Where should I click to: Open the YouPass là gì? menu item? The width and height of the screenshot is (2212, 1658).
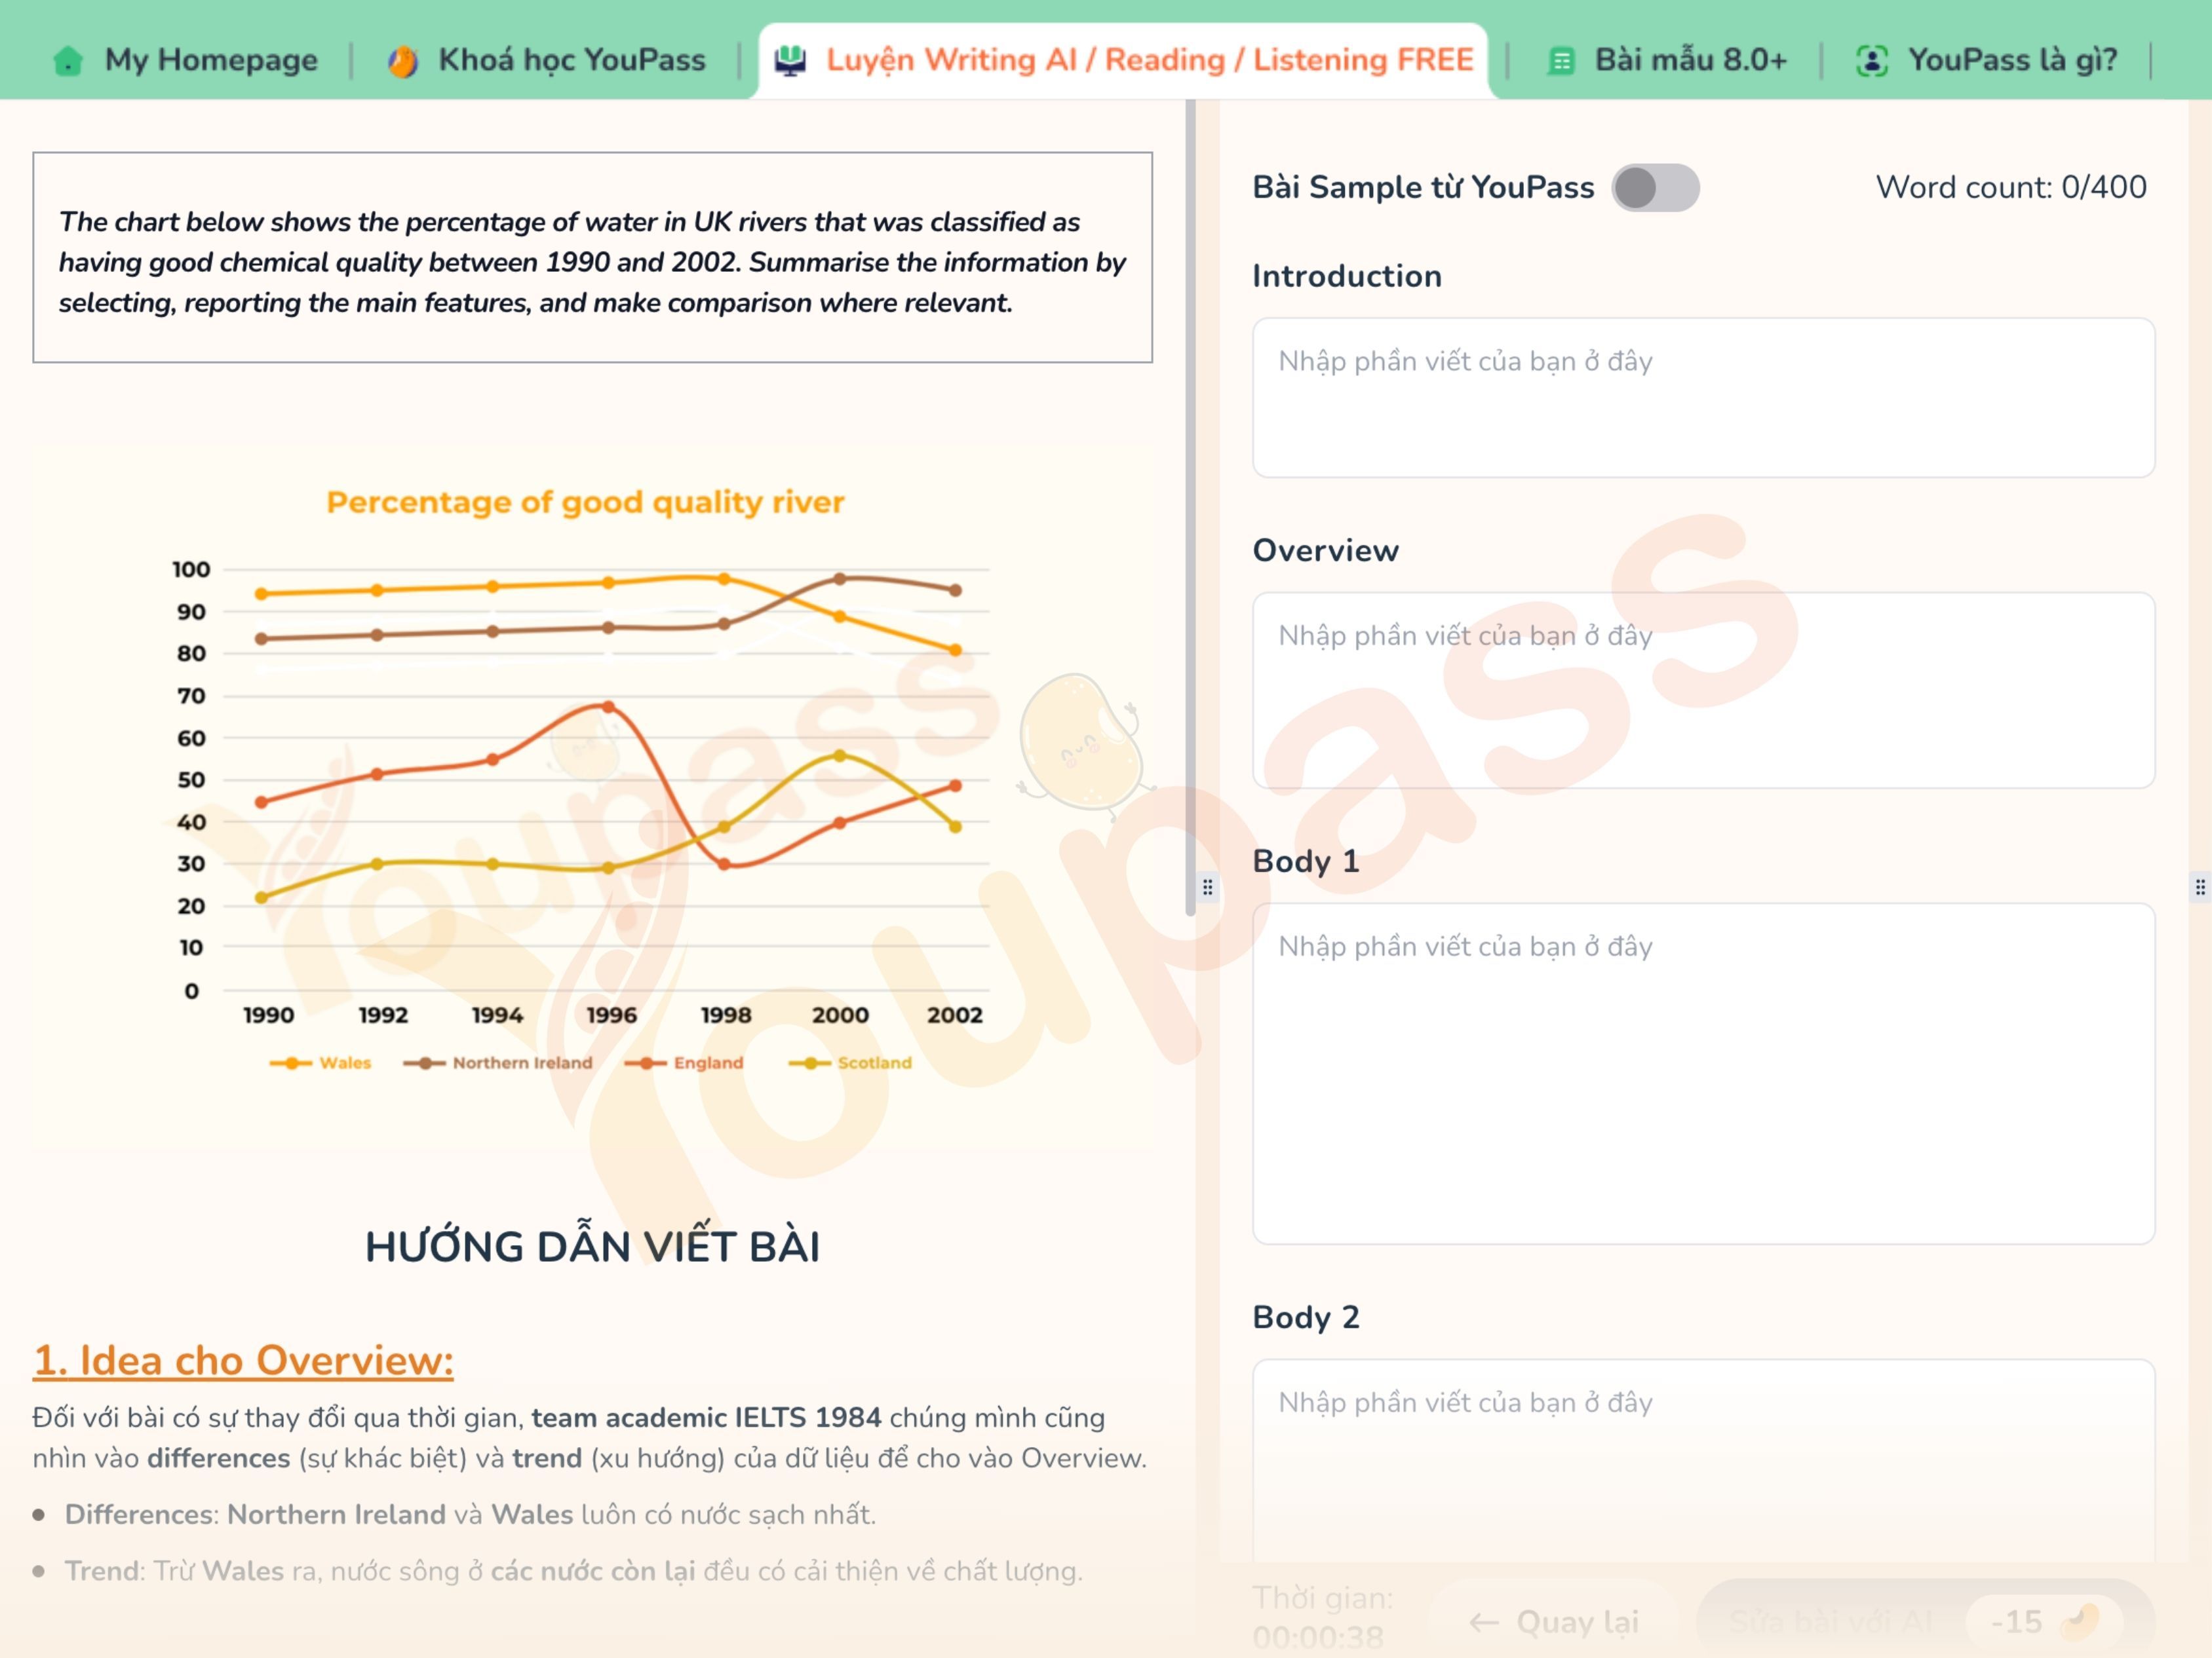pos(2012,60)
